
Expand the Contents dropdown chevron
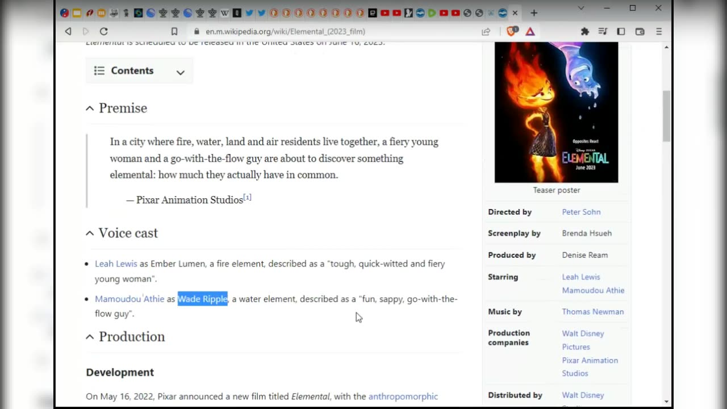181,72
